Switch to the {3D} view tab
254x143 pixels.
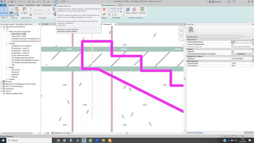pos(46,24)
